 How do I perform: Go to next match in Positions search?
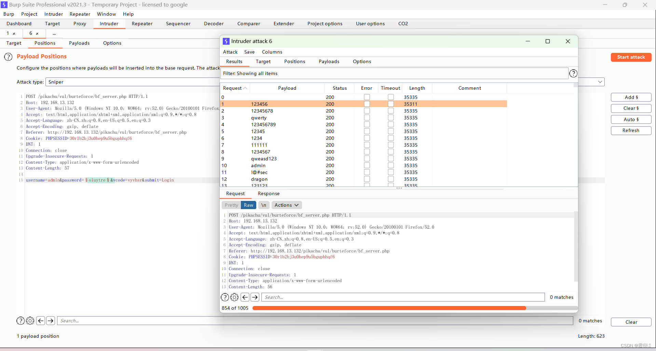pyautogui.click(x=51, y=321)
